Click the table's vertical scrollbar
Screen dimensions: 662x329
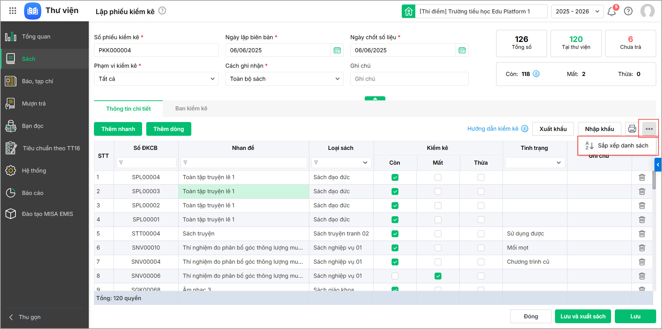[x=654, y=180]
